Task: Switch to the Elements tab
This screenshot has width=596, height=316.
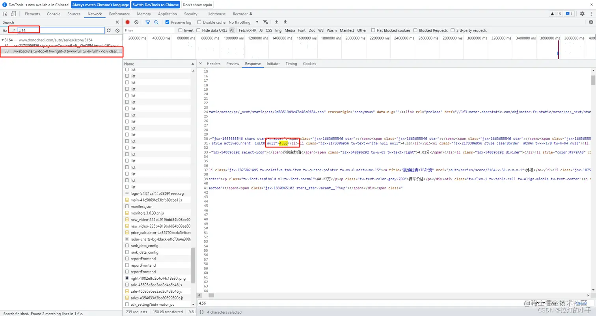Action: click(32, 14)
